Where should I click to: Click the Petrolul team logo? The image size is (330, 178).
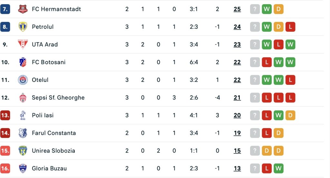click(23, 27)
